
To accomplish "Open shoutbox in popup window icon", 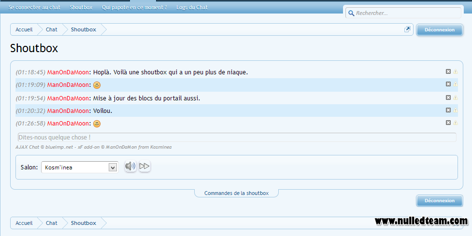I will click(407, 29).
